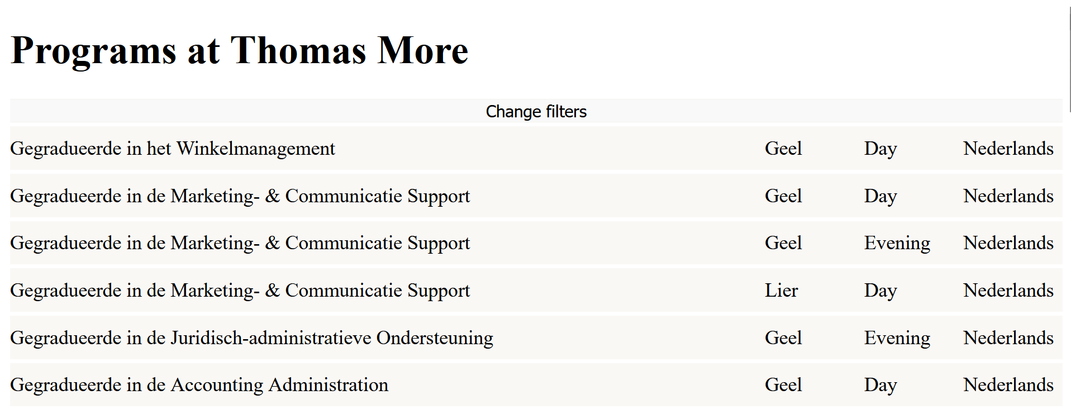Click Evening in the Marketing- & Communicatie Support row

pyautogui.click(x=897, y=243)
